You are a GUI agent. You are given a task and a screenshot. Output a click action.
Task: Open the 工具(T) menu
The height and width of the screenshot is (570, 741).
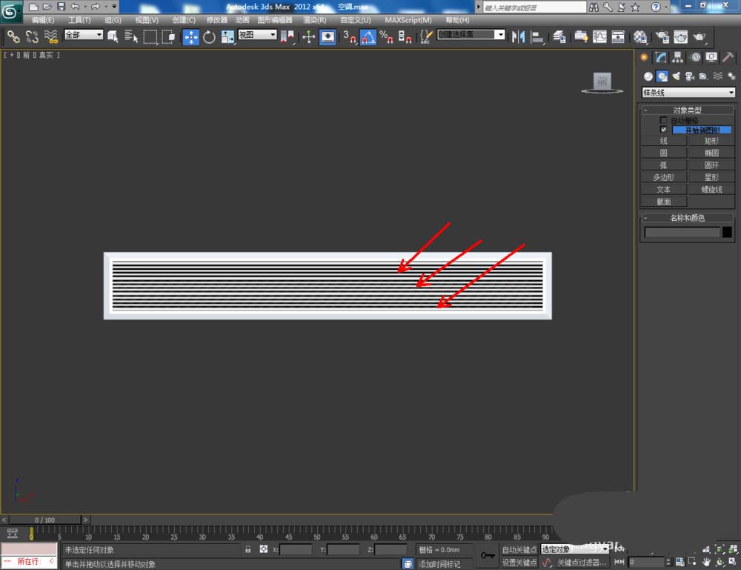coord(79,20)
